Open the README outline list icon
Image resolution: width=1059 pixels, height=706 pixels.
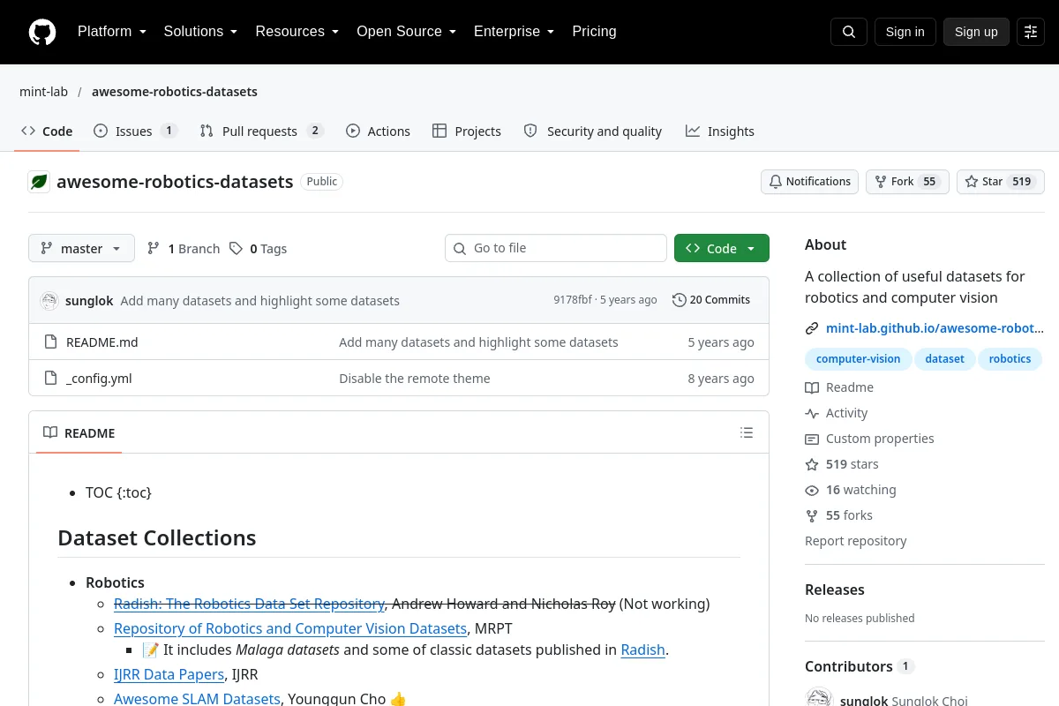point(747,432)
